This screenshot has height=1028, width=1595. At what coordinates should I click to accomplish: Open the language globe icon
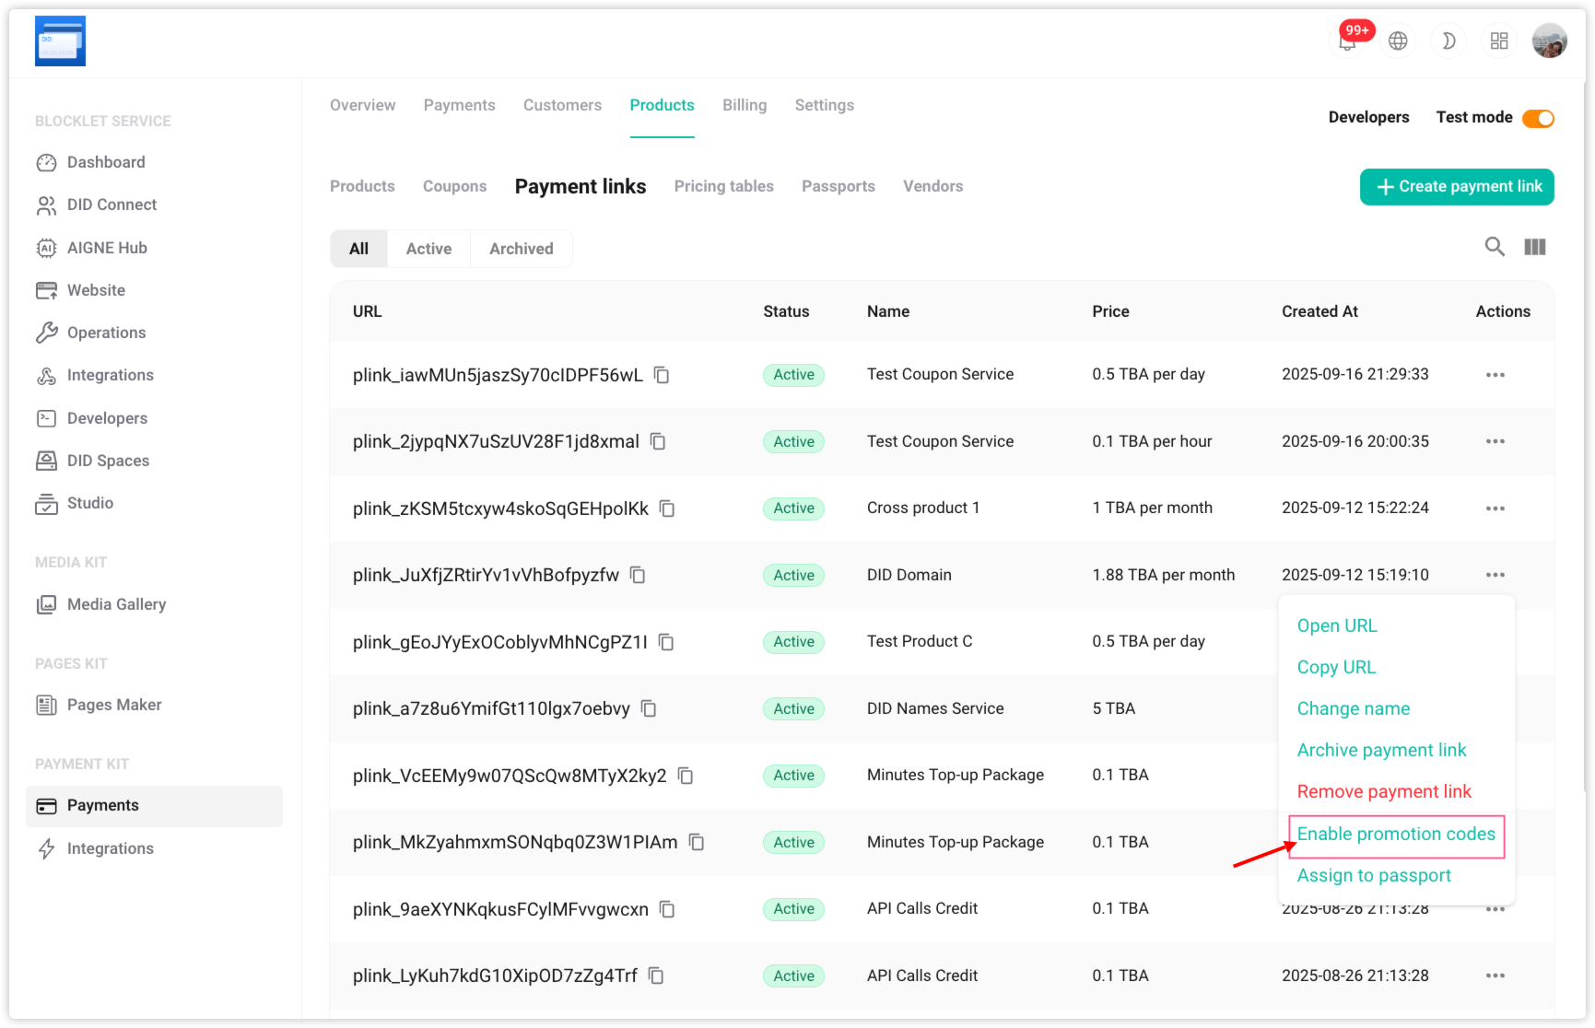[x=1398, y=41]
